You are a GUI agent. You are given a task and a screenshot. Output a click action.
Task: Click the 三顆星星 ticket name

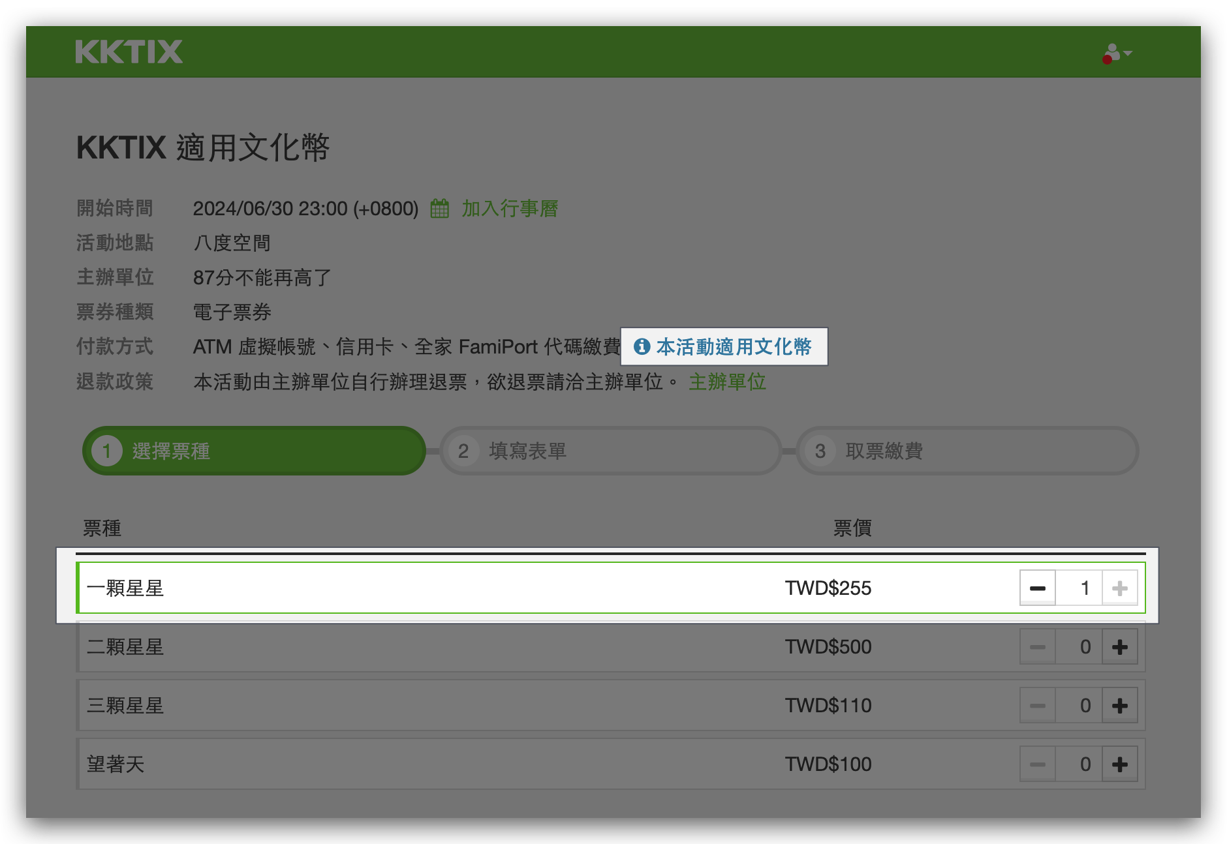[125, 705]
